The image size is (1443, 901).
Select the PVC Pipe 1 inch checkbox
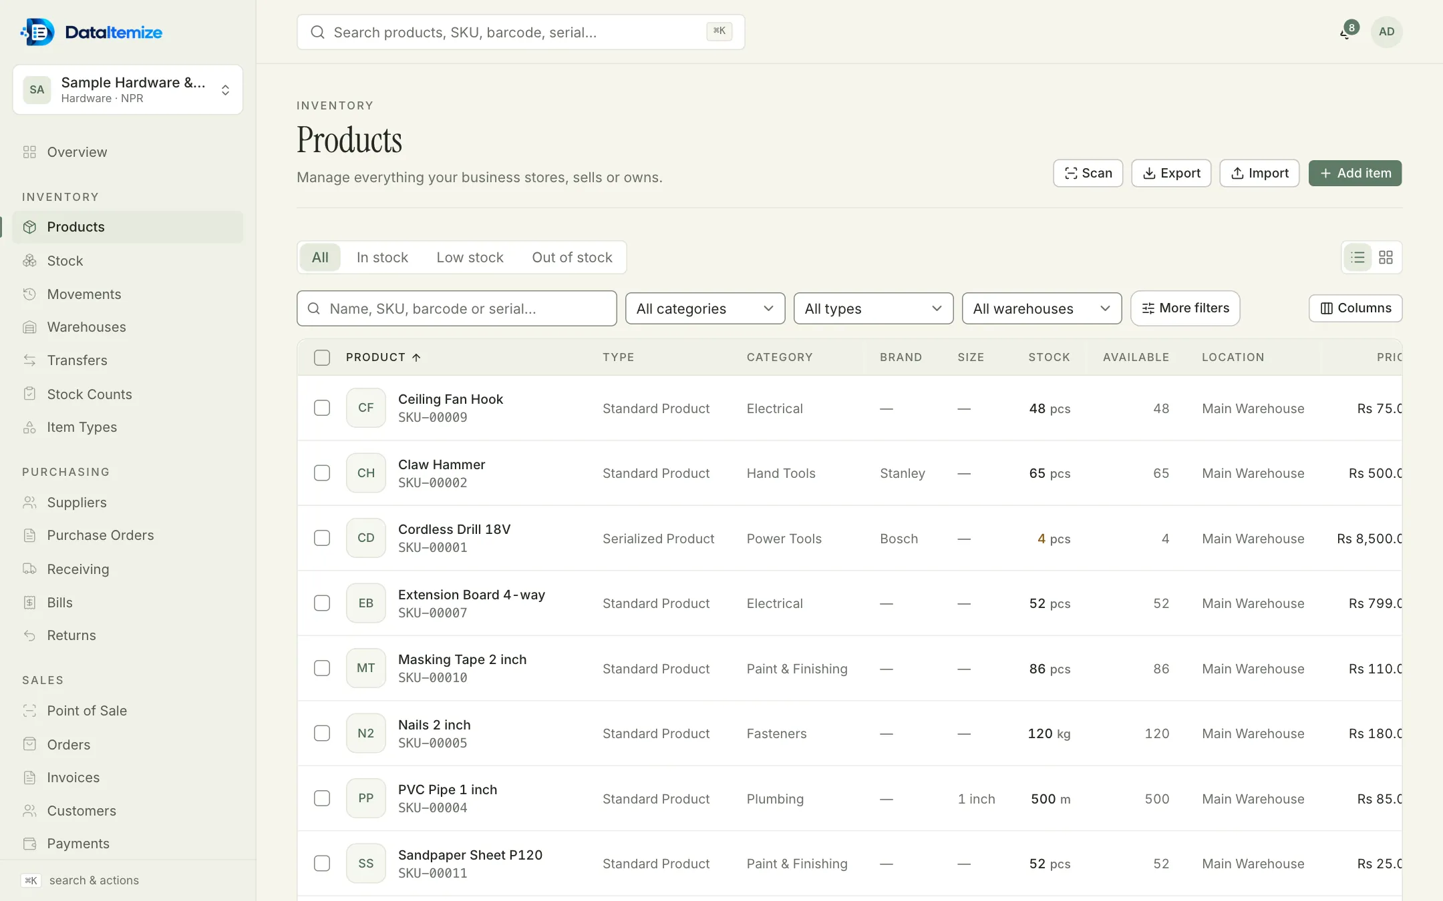322,798
